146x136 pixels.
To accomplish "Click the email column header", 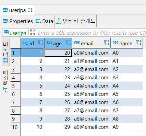I will [91, 43].
